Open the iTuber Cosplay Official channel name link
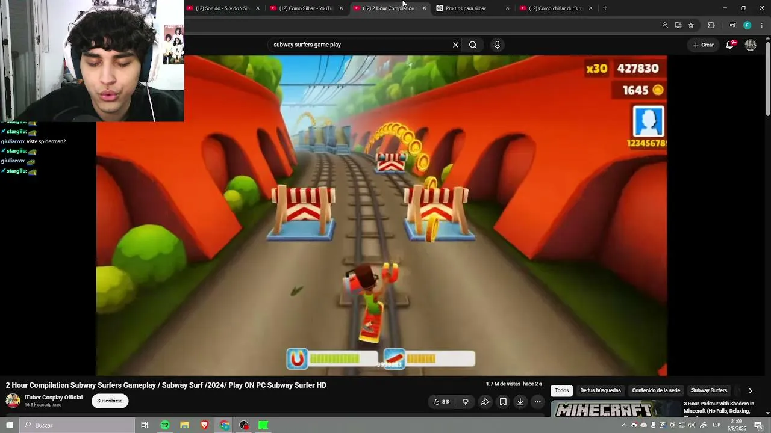 coord(54,398)
